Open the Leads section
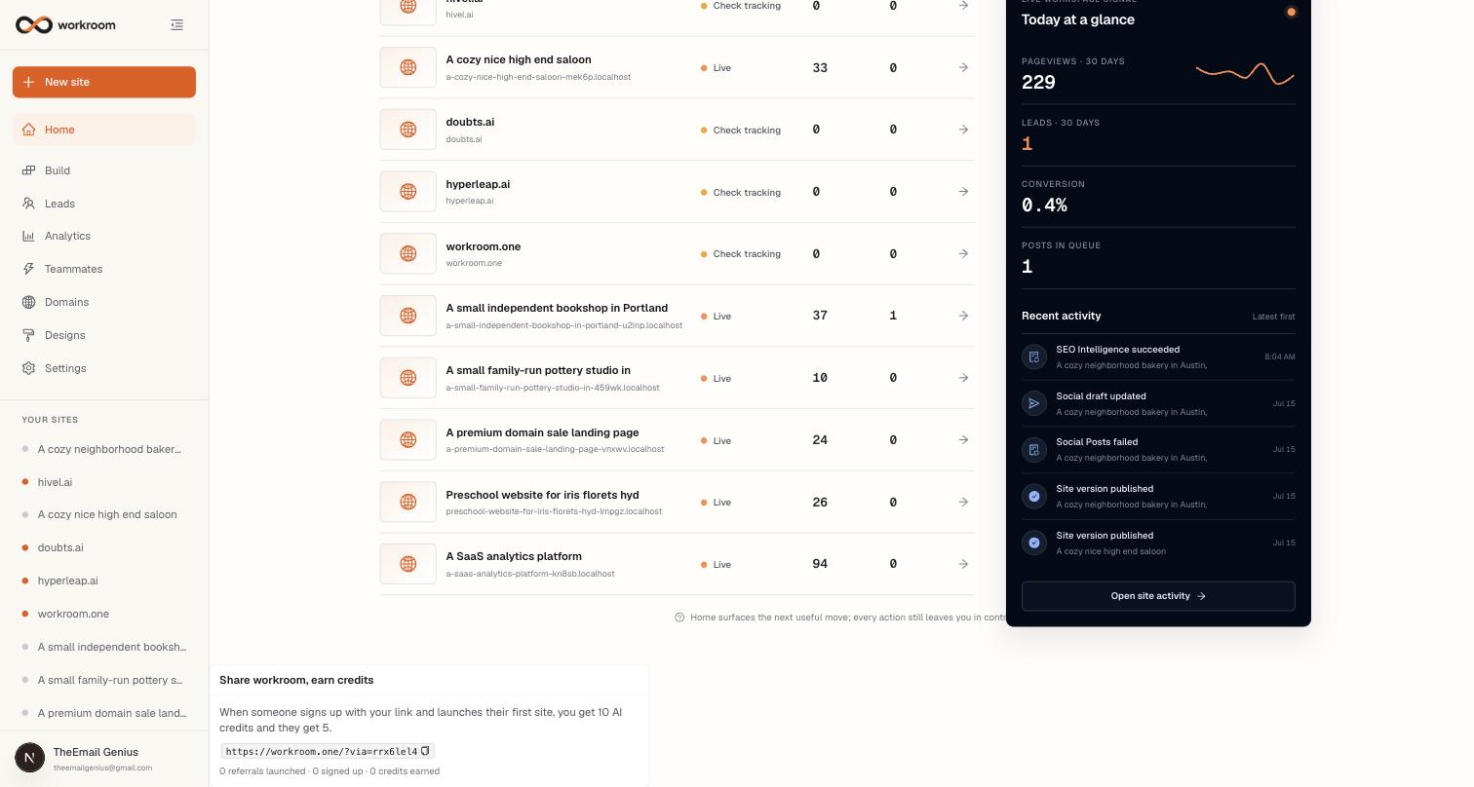The height and width of the screenshot is (787, 1474). pos(104,204)
